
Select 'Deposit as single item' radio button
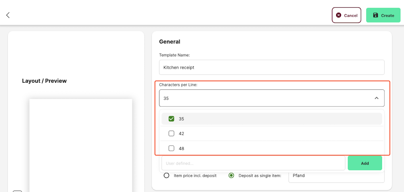(231, 176)
